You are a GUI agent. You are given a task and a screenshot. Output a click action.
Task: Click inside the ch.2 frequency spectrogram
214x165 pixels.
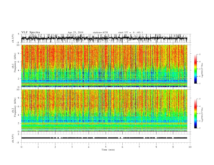click(104, 111)
